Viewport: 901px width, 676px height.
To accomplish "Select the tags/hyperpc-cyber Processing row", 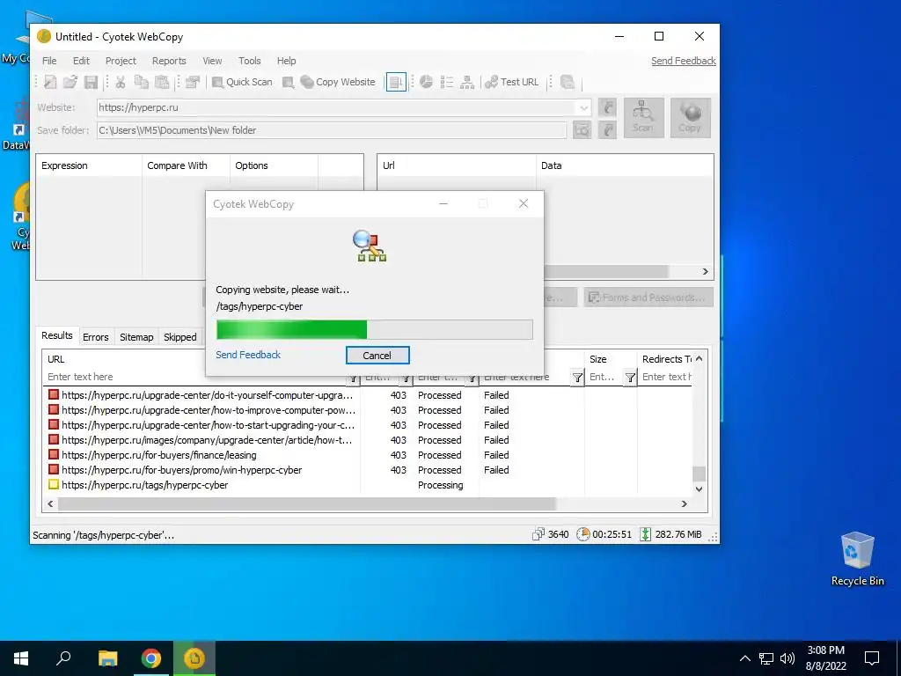I will point(368,485).
